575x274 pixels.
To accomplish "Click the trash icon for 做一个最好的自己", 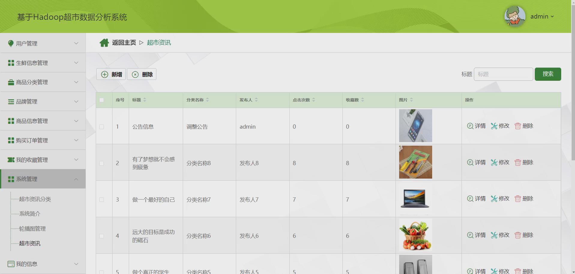I will pyautogui.click(x=518, y=199).
